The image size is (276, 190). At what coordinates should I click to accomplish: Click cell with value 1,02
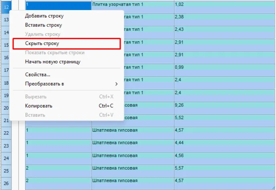(x=224, y=4)
